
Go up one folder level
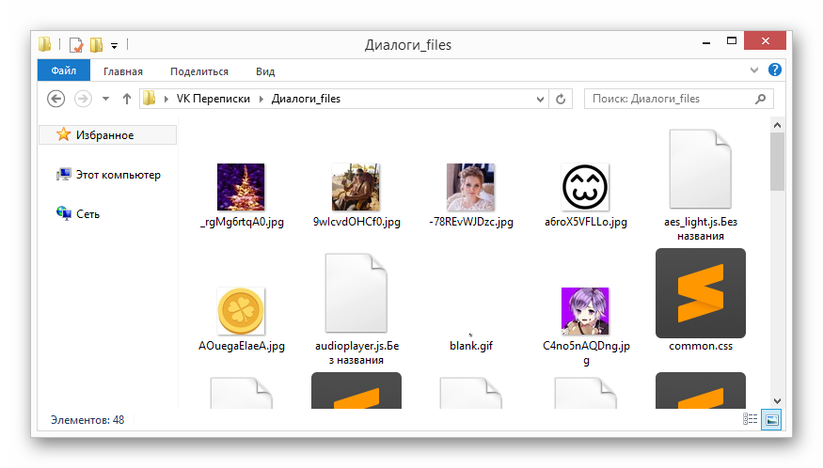click(x=127, y=99)
